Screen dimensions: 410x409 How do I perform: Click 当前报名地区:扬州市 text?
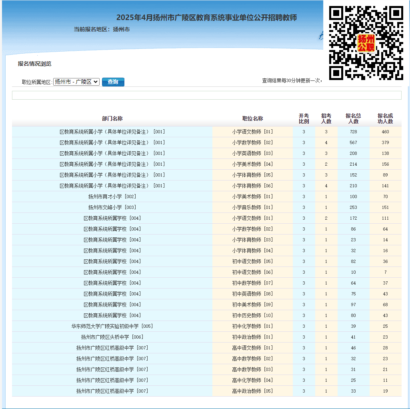(102, 29)
